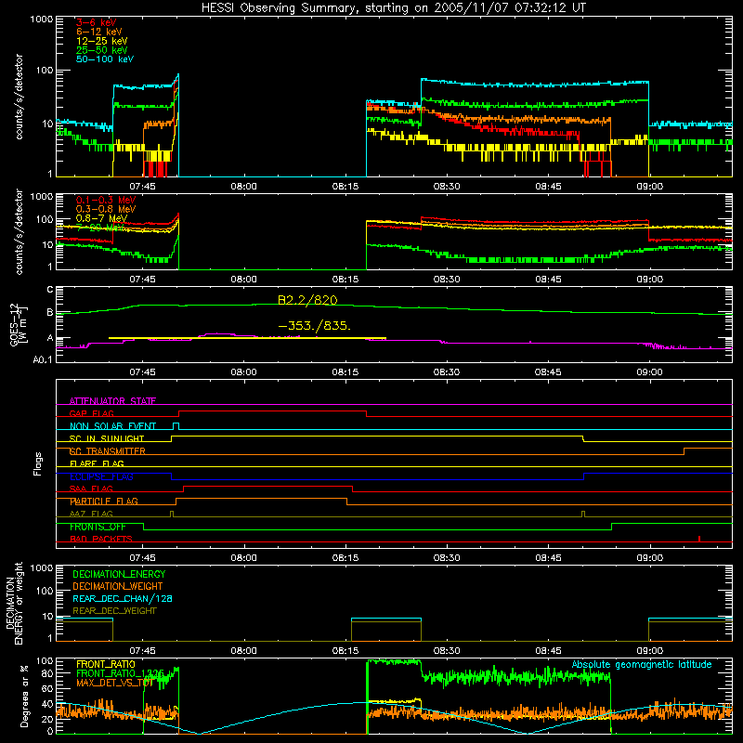Click the HESSI Observing Summary title text
This screenshot has width=743, height=743.
tap(393, 8)
